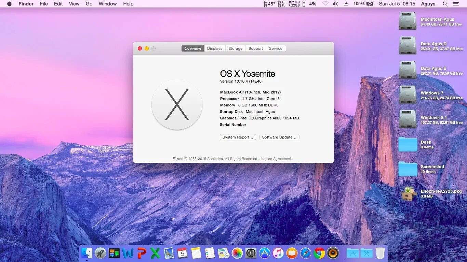The image size is (467, 262).
Task: Open Mail stamp icon in dock
Action: 169,253
